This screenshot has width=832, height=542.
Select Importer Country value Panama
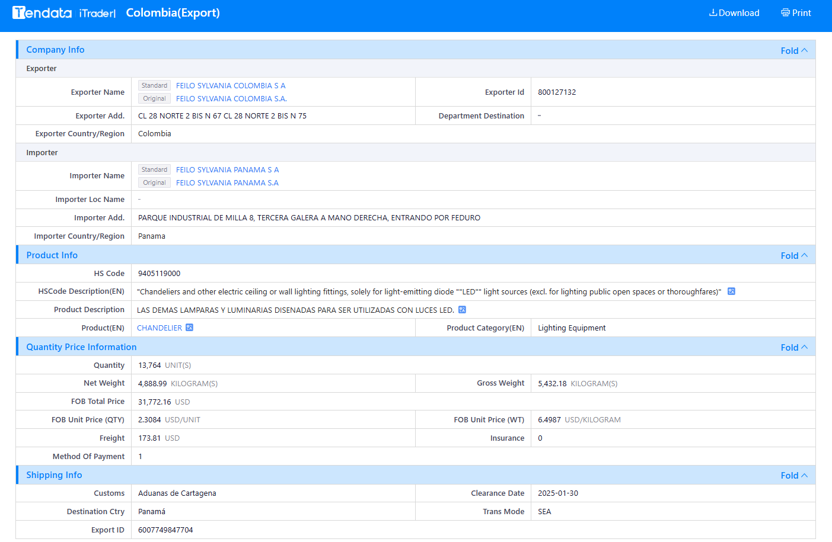click(152, 236)
